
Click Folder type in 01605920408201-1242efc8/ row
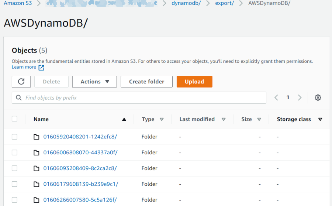(149, 137)
